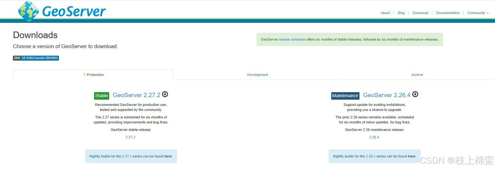Click 'Choose a version of GeoServer to download.'
Screen dimensions: 495x169
tap(65, 46)
